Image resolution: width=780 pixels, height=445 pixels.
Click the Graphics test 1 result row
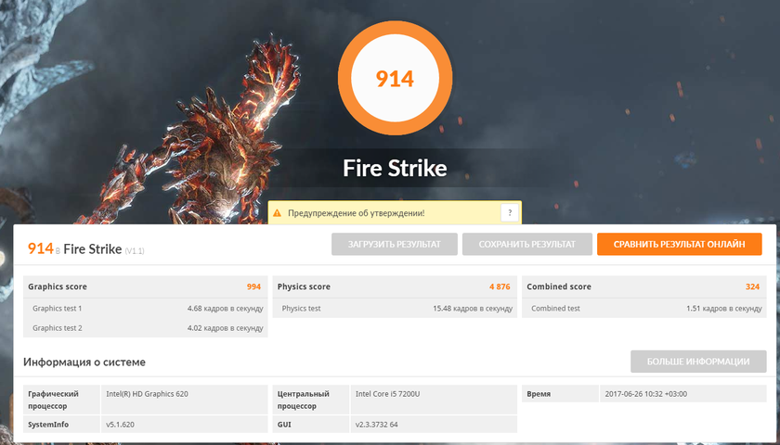(145, 309)
